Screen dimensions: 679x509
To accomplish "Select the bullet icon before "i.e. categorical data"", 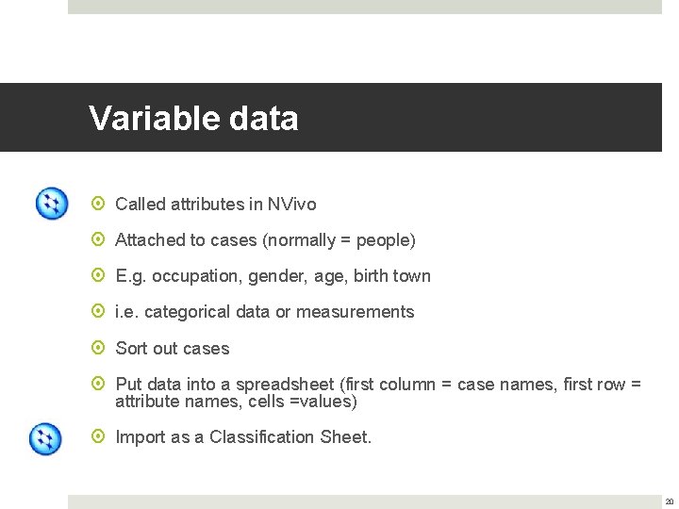I will (99, 312).
